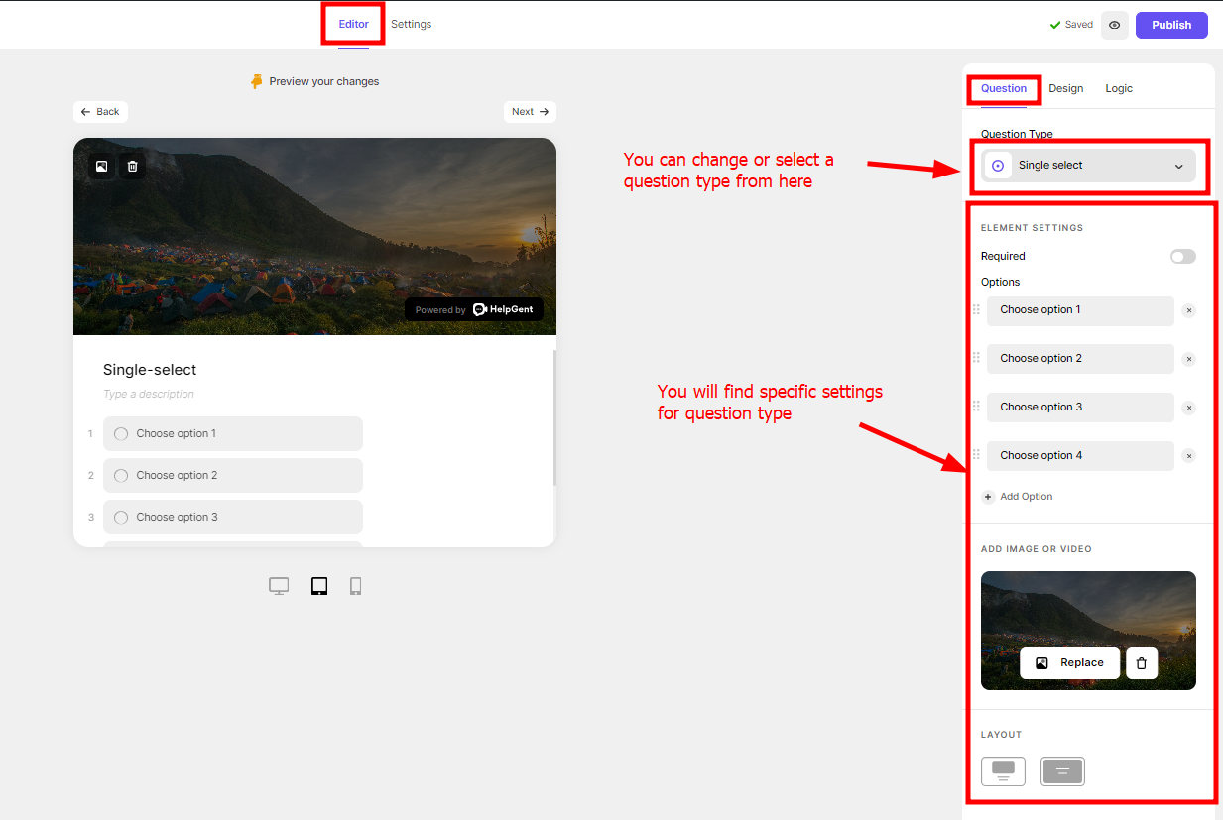The height and width of the screenshot is (820, 1223).
Task: Remove Choose option 1 with its x icon
Action: click(1188, 310)
